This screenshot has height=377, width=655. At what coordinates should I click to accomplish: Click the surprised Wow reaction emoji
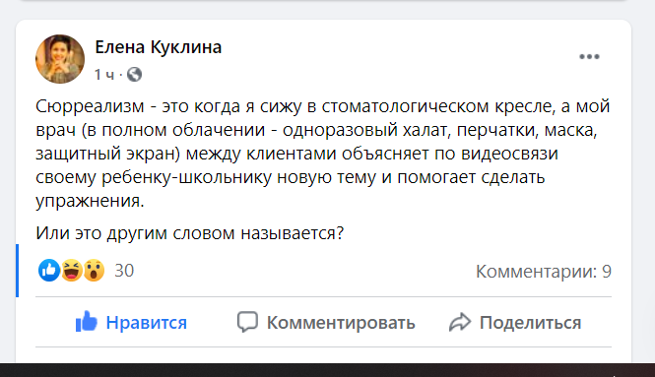[94, 270]
